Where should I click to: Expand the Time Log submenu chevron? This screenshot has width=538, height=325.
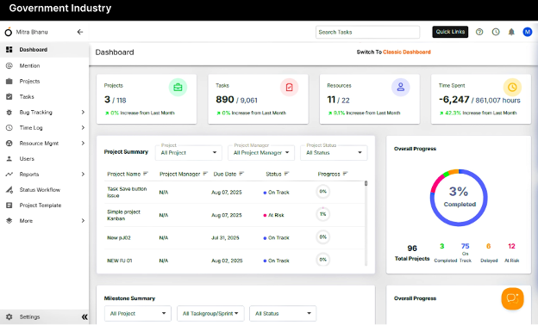tap(83, 127)
